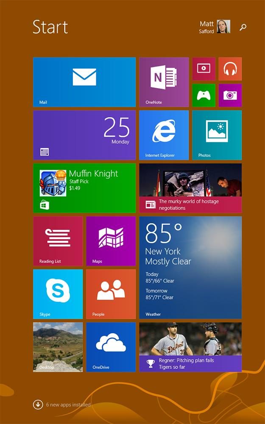Click the Muffin Knight app icon image
Image resolution: width=265 pixels, height=424 pixels.
pyautogui.click(x=53, y=183)
